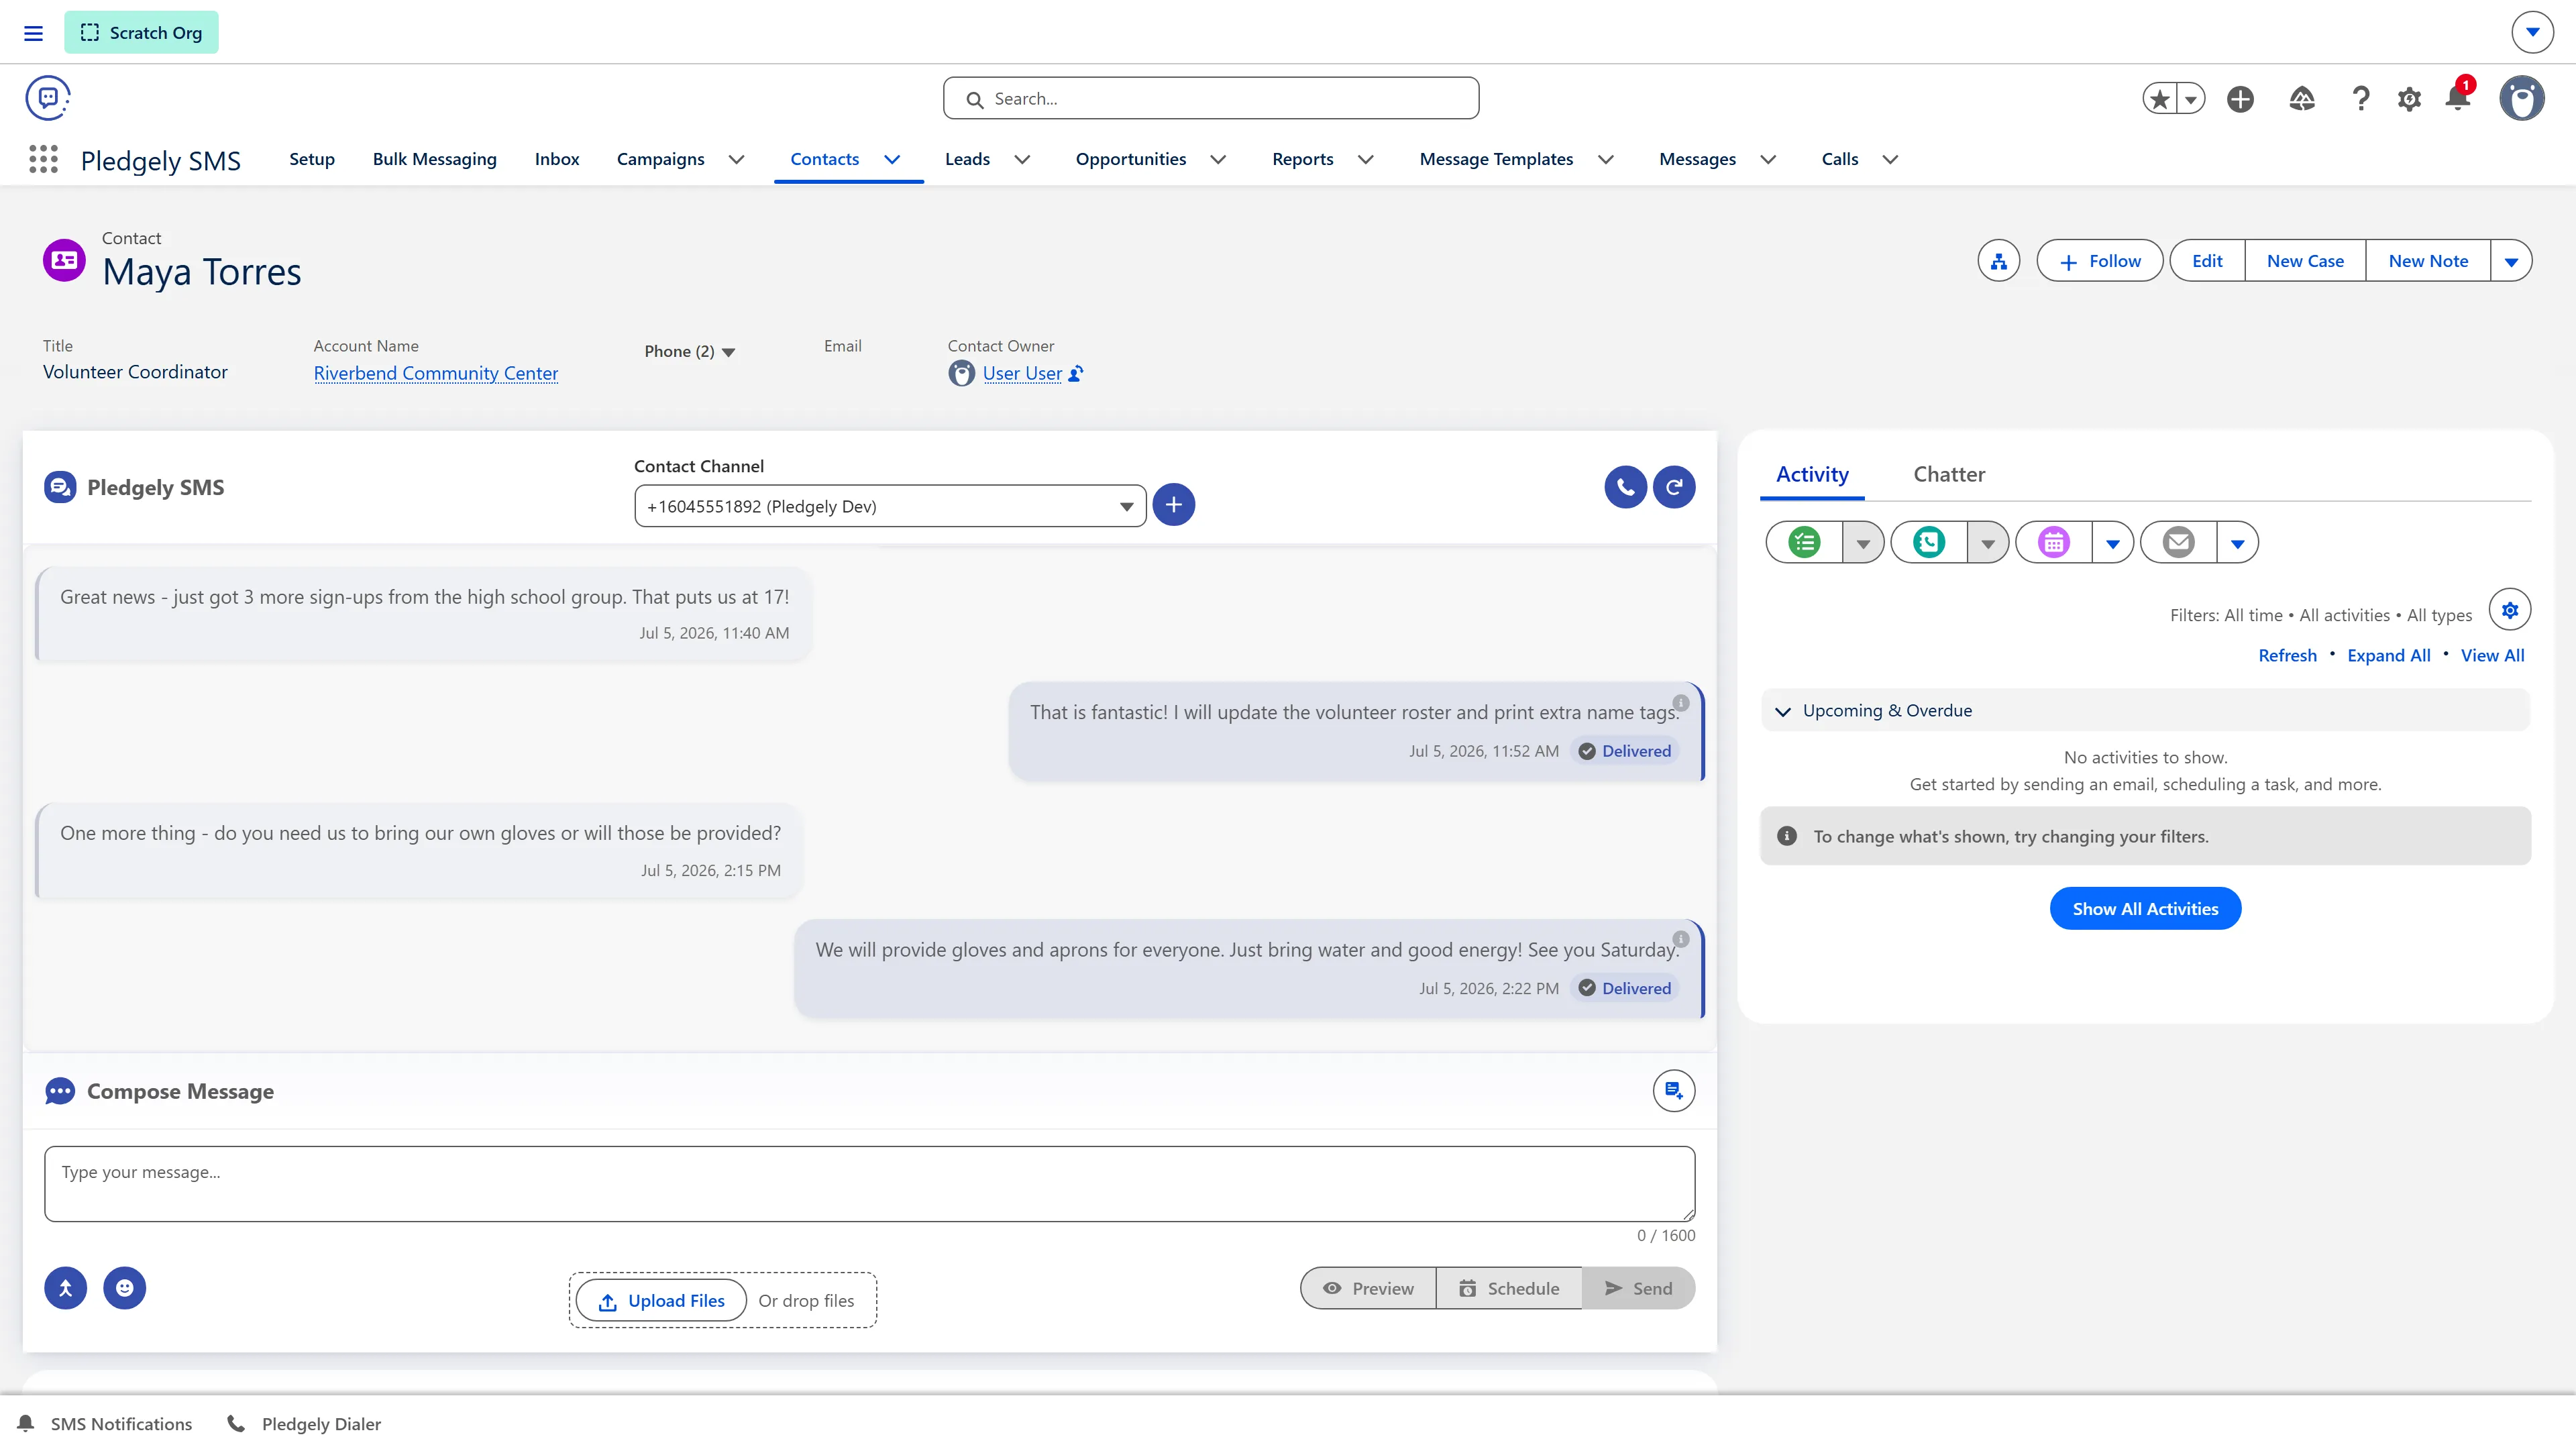Open the Setup gear icon
2576x1449 pixels.
[2410, 99]
